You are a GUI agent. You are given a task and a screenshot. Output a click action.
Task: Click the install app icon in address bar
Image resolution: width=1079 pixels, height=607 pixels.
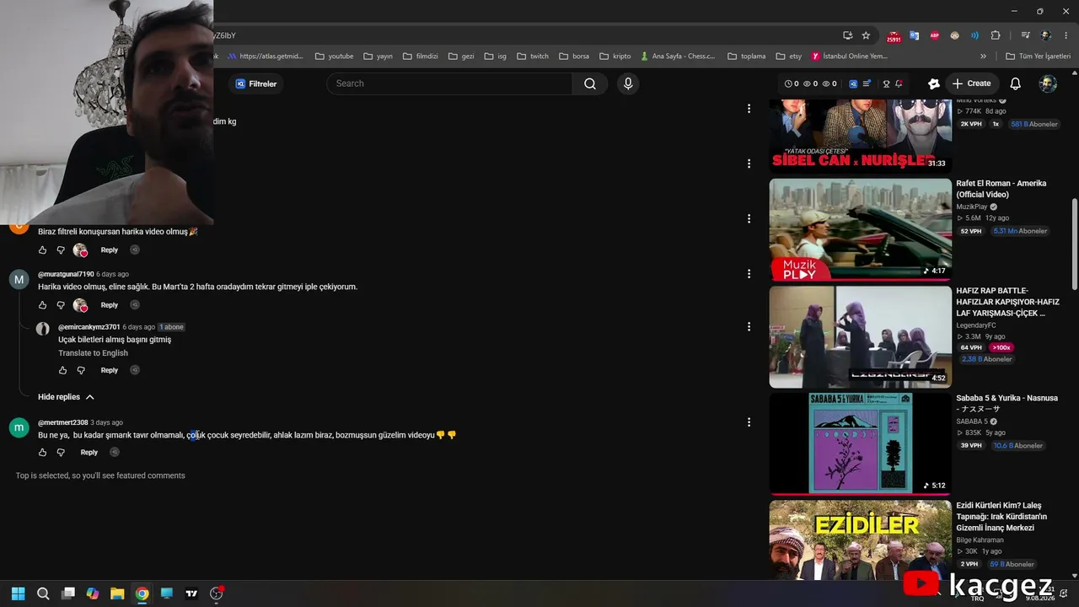point(847,35)
